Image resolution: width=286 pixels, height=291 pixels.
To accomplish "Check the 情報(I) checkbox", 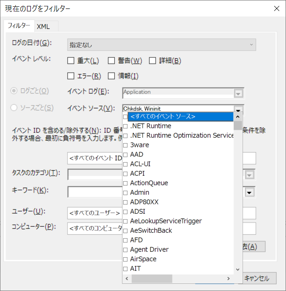I will point(111,76).
